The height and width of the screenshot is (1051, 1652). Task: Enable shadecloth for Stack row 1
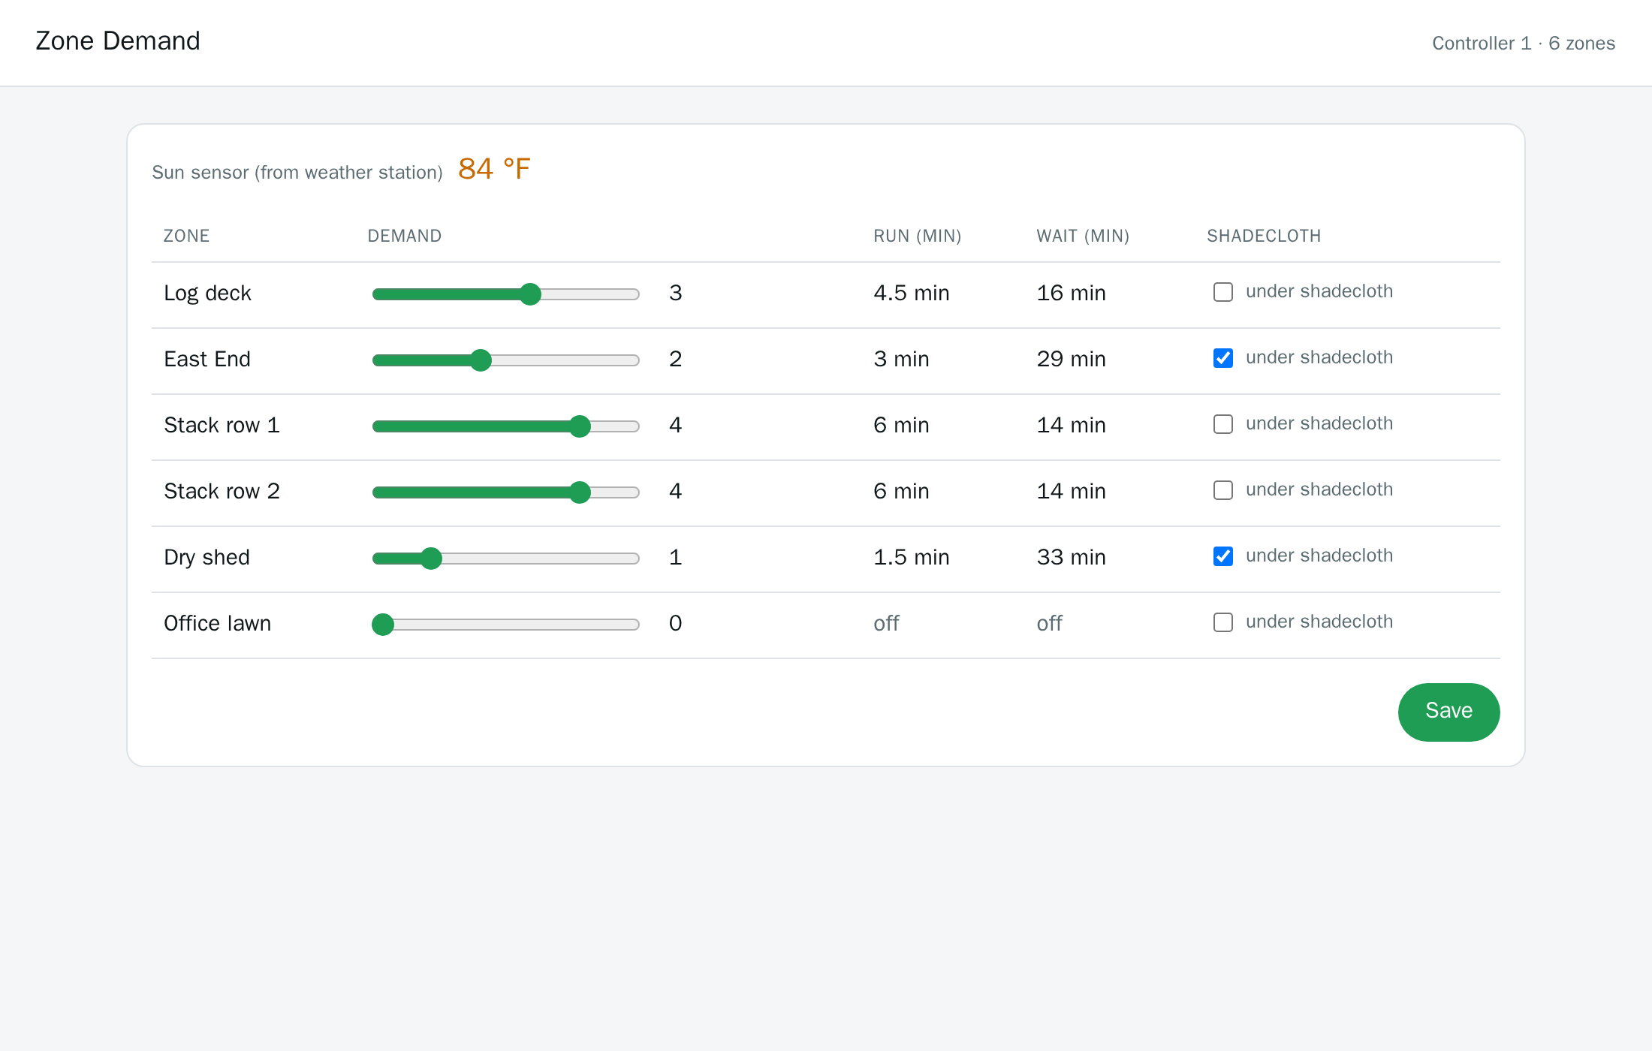pyautogui.click(x=1222, y=424)
